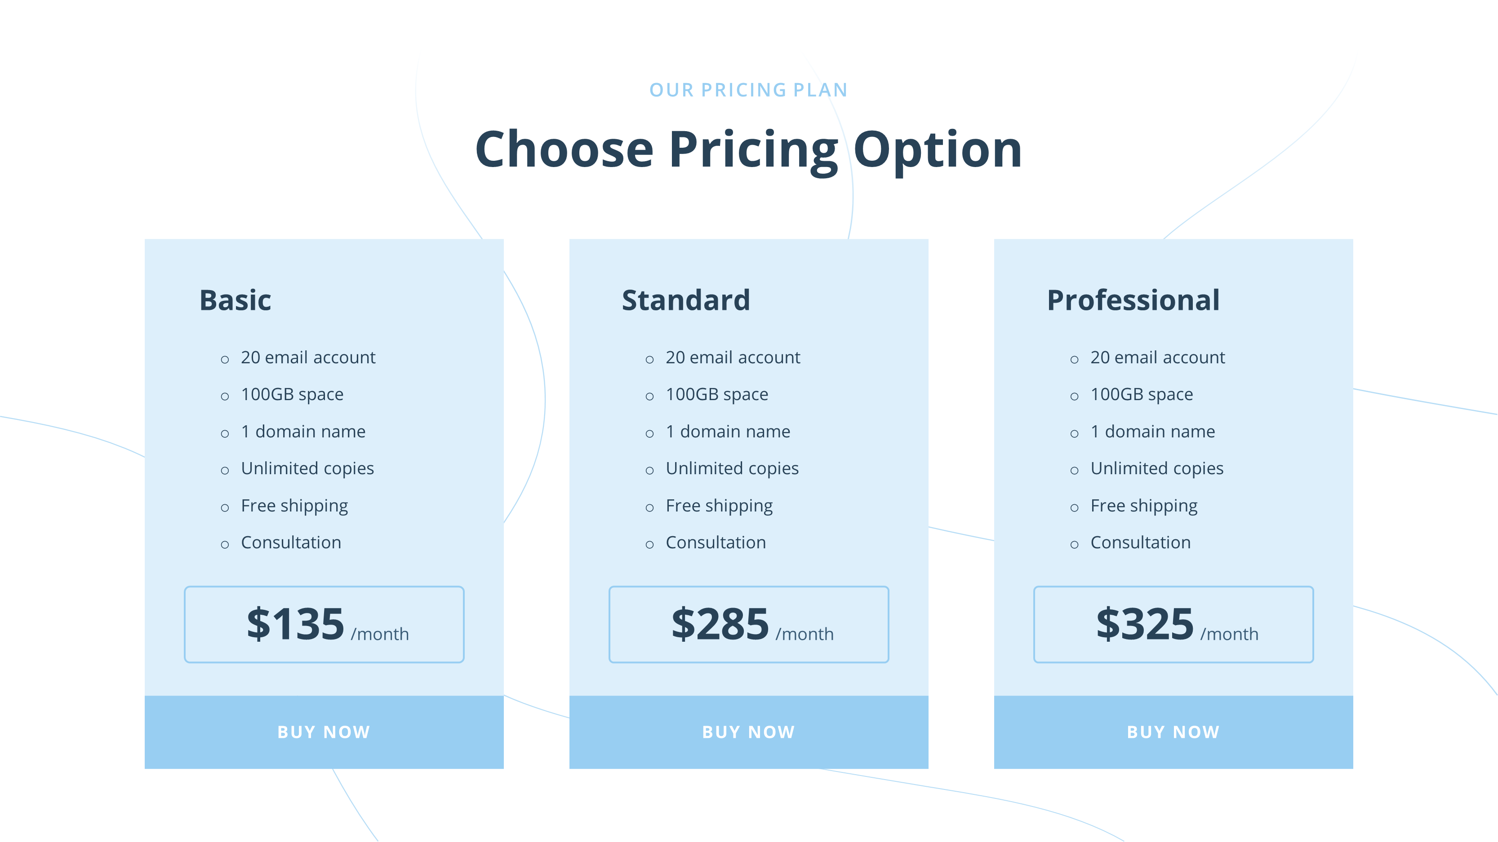The image size is (1498, 842).
Task: Click Free shipping in the Standard plan
Action: [719, 506]
